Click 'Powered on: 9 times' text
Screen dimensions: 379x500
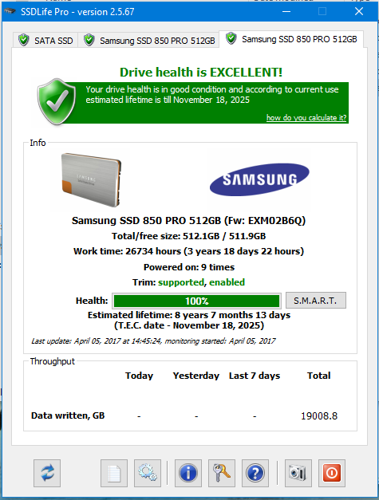click(189, 267)
